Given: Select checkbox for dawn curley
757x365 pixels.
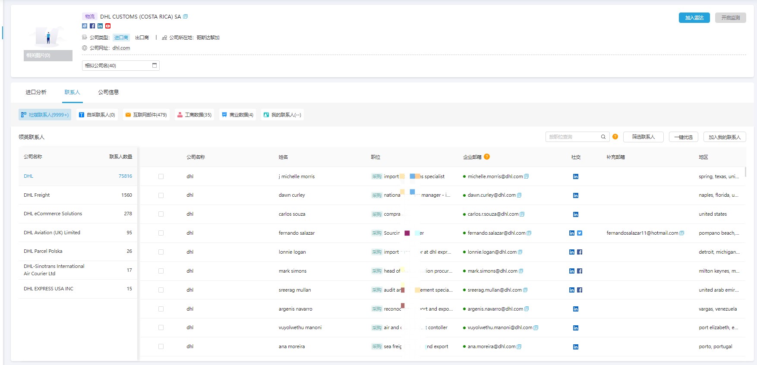Looking at the screenshot, I should (x=161, y=195).
